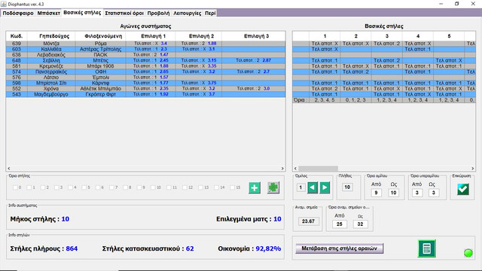Click group limits Ως field showing 10
The image size is (482, 271).
coord(393,193)
